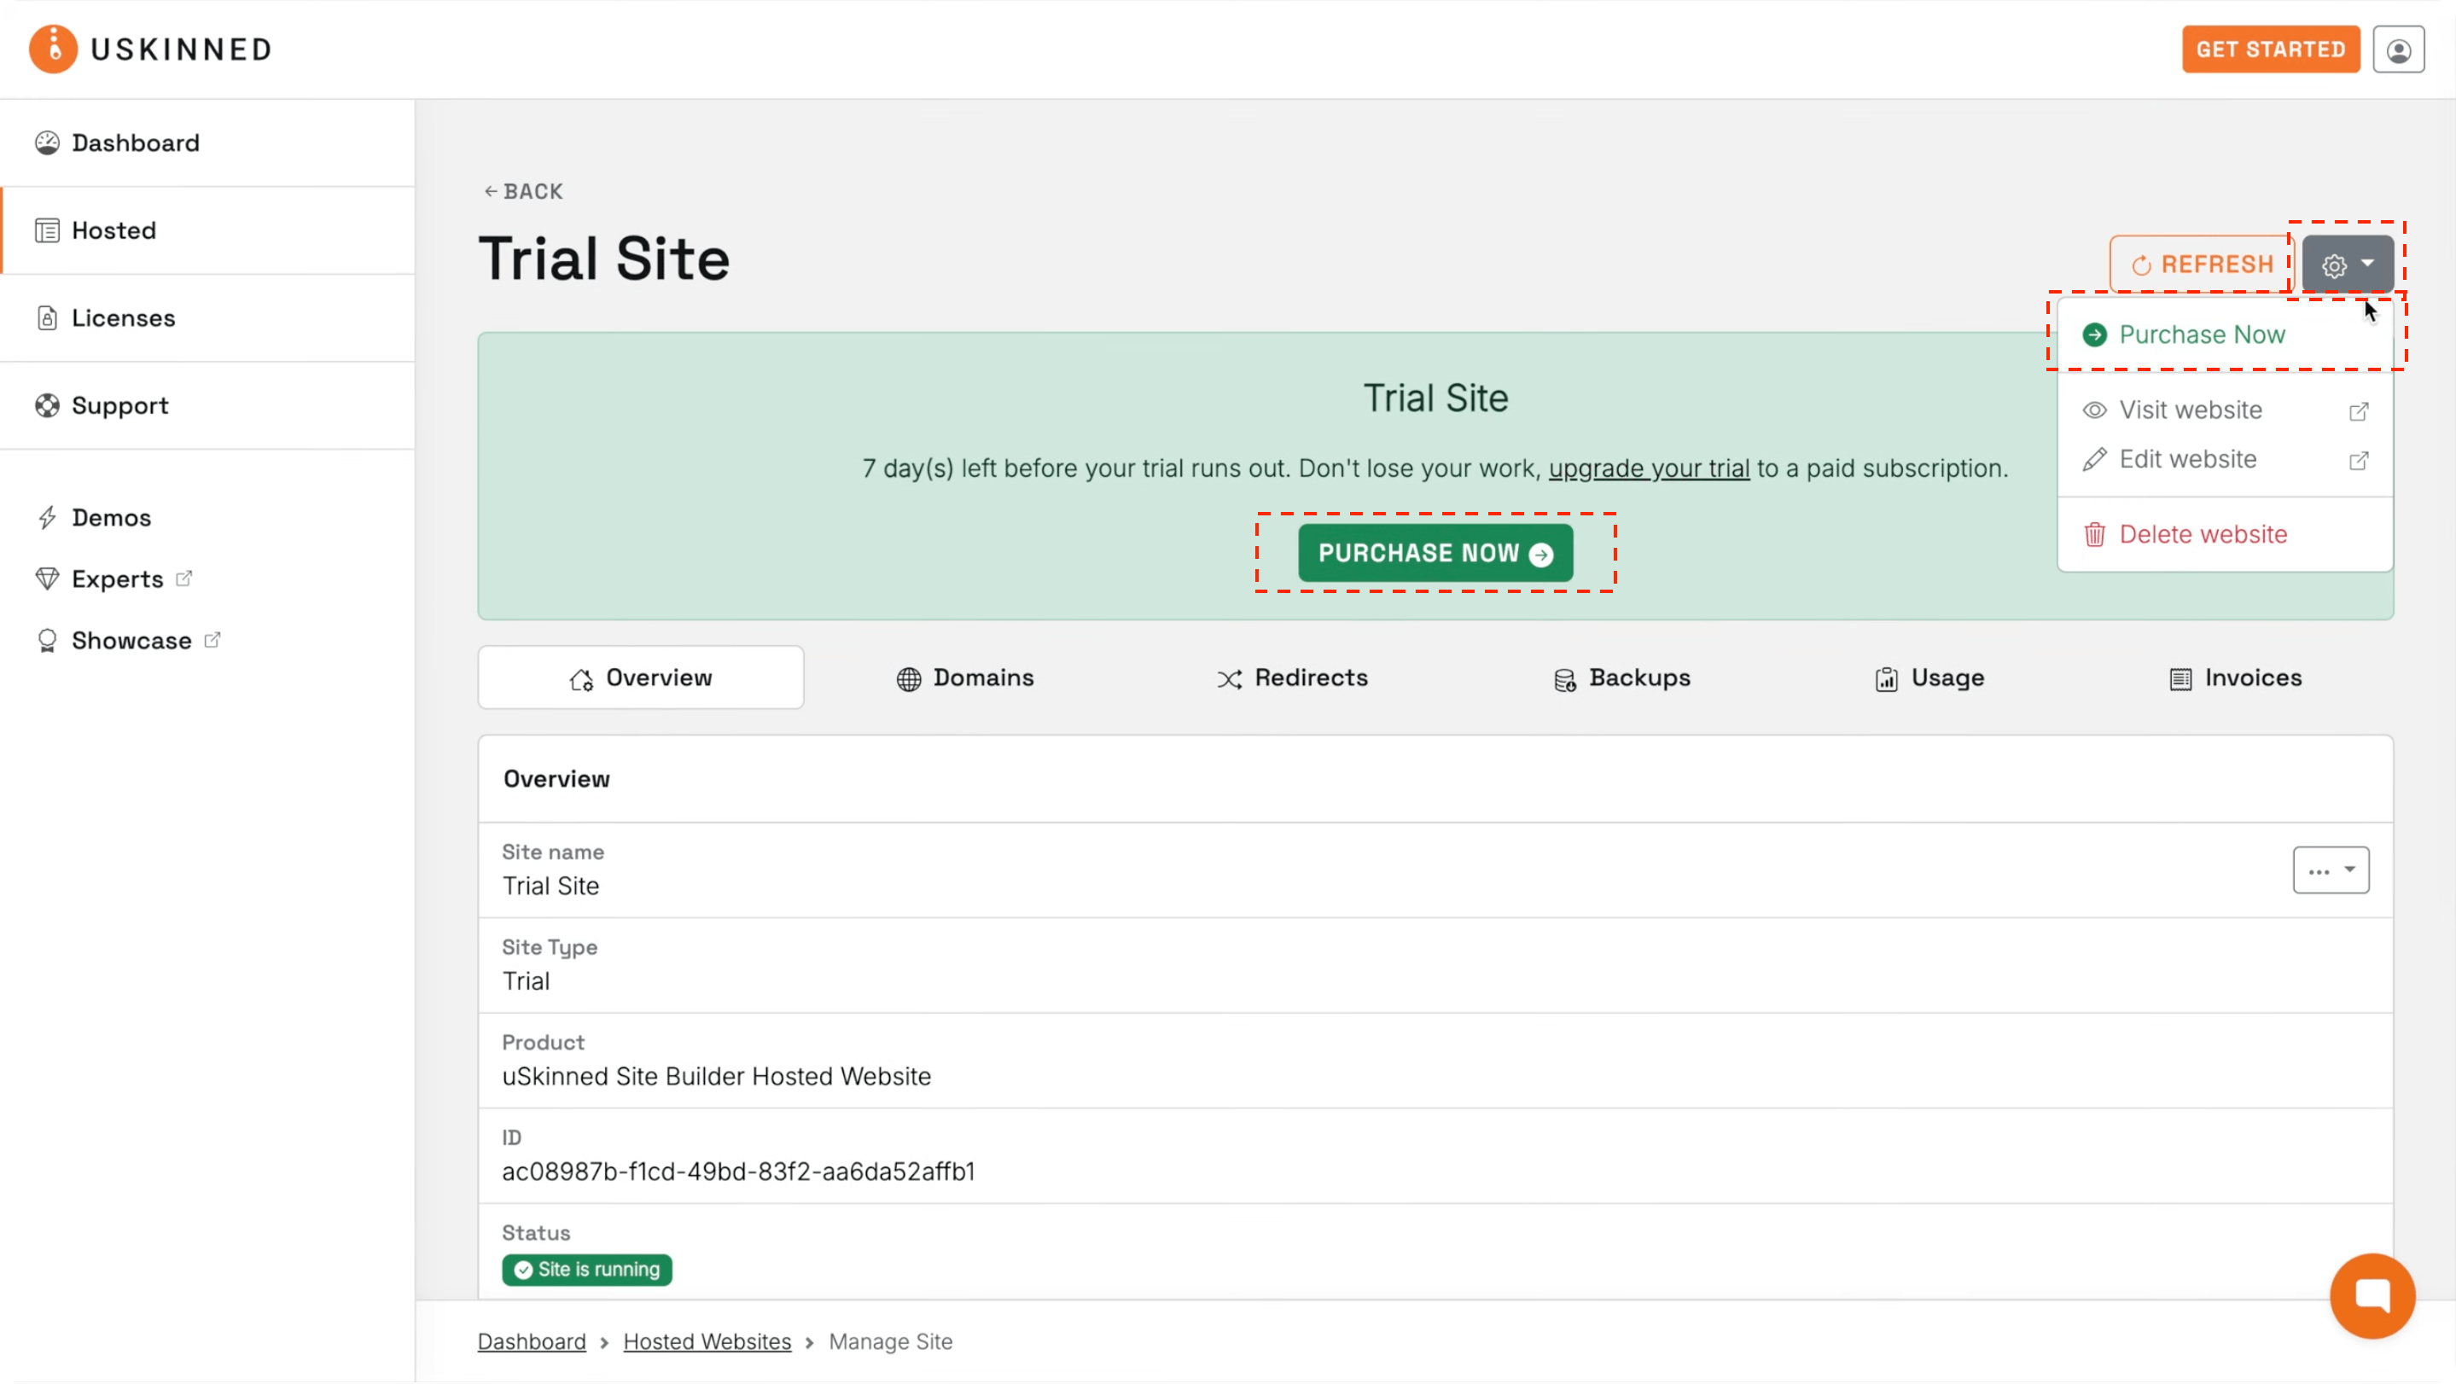Click the GET STARTED button
2456x1384 pixels.
pyautogui.click(x=2270, y=49)
